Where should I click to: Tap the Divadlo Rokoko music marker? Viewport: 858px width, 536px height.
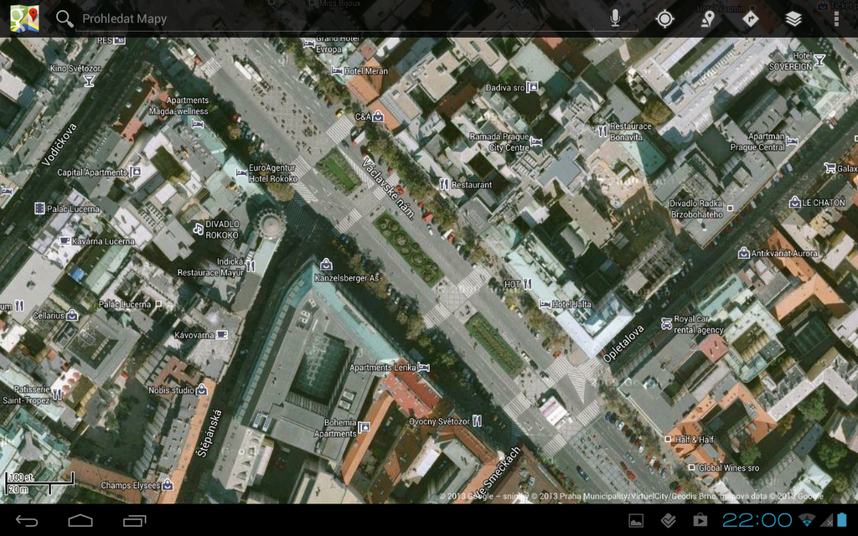pyautogui.click(x=198, y=228)
